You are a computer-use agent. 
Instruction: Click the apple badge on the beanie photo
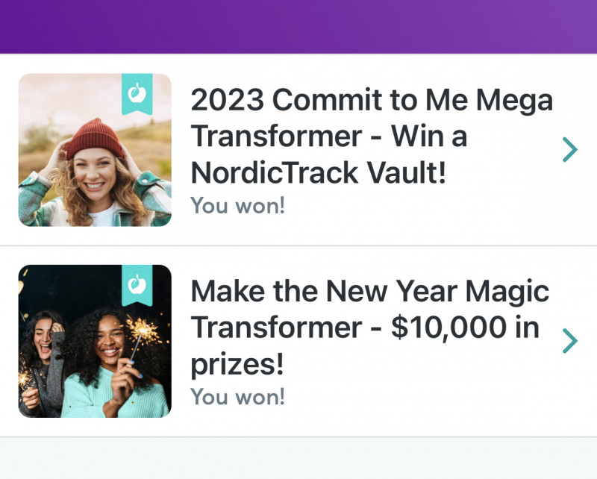pos(137,93)
